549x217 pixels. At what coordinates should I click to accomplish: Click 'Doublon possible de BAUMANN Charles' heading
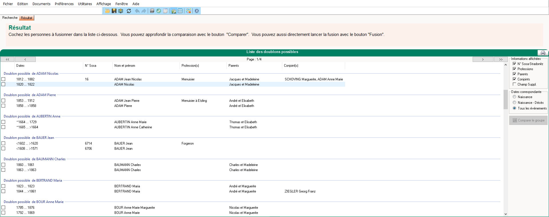(35, 159)
